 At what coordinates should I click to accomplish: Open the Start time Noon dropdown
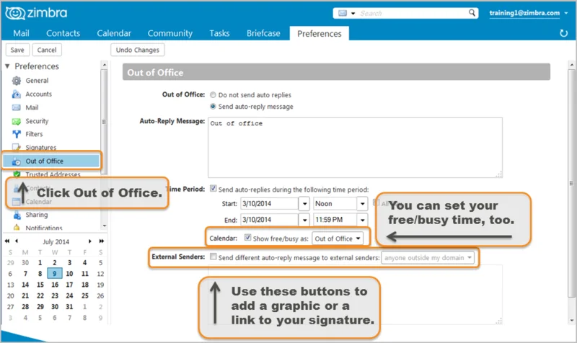362,204
